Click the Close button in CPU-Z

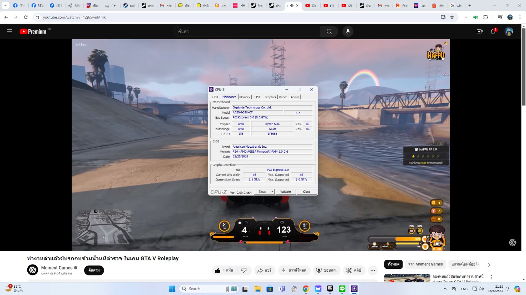[306, 192]
